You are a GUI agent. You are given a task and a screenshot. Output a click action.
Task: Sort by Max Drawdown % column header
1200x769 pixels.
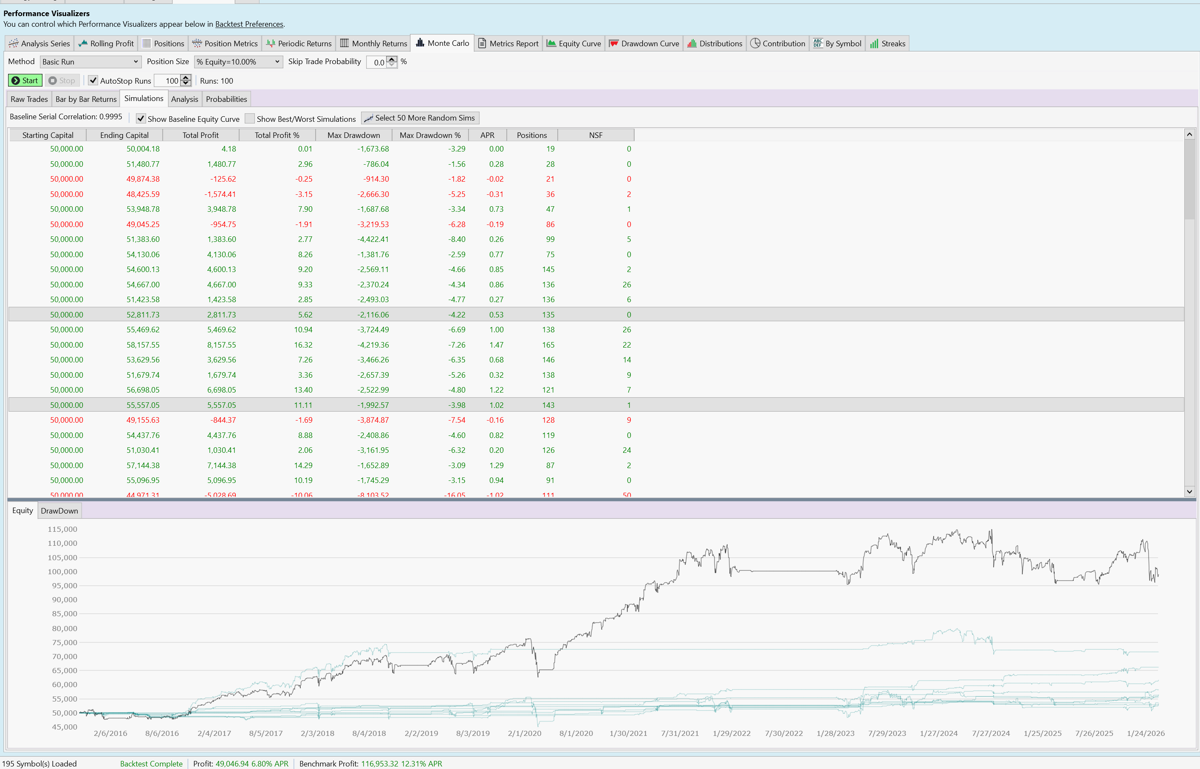(430, 135)
